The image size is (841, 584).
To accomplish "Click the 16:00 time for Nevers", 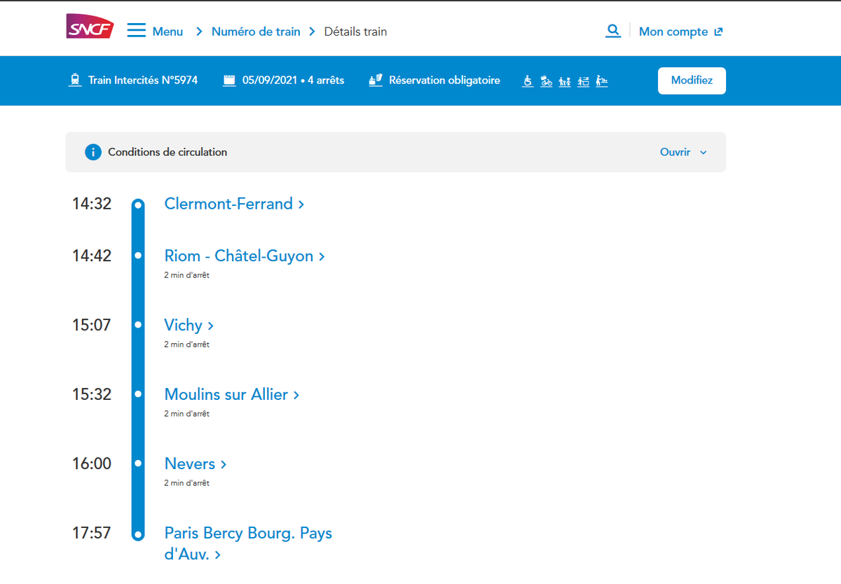I will click(x=92, y=464).
